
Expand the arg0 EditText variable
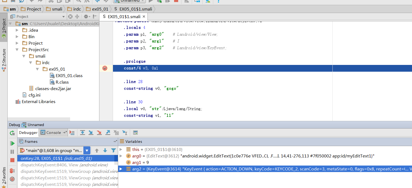point(121,156)
